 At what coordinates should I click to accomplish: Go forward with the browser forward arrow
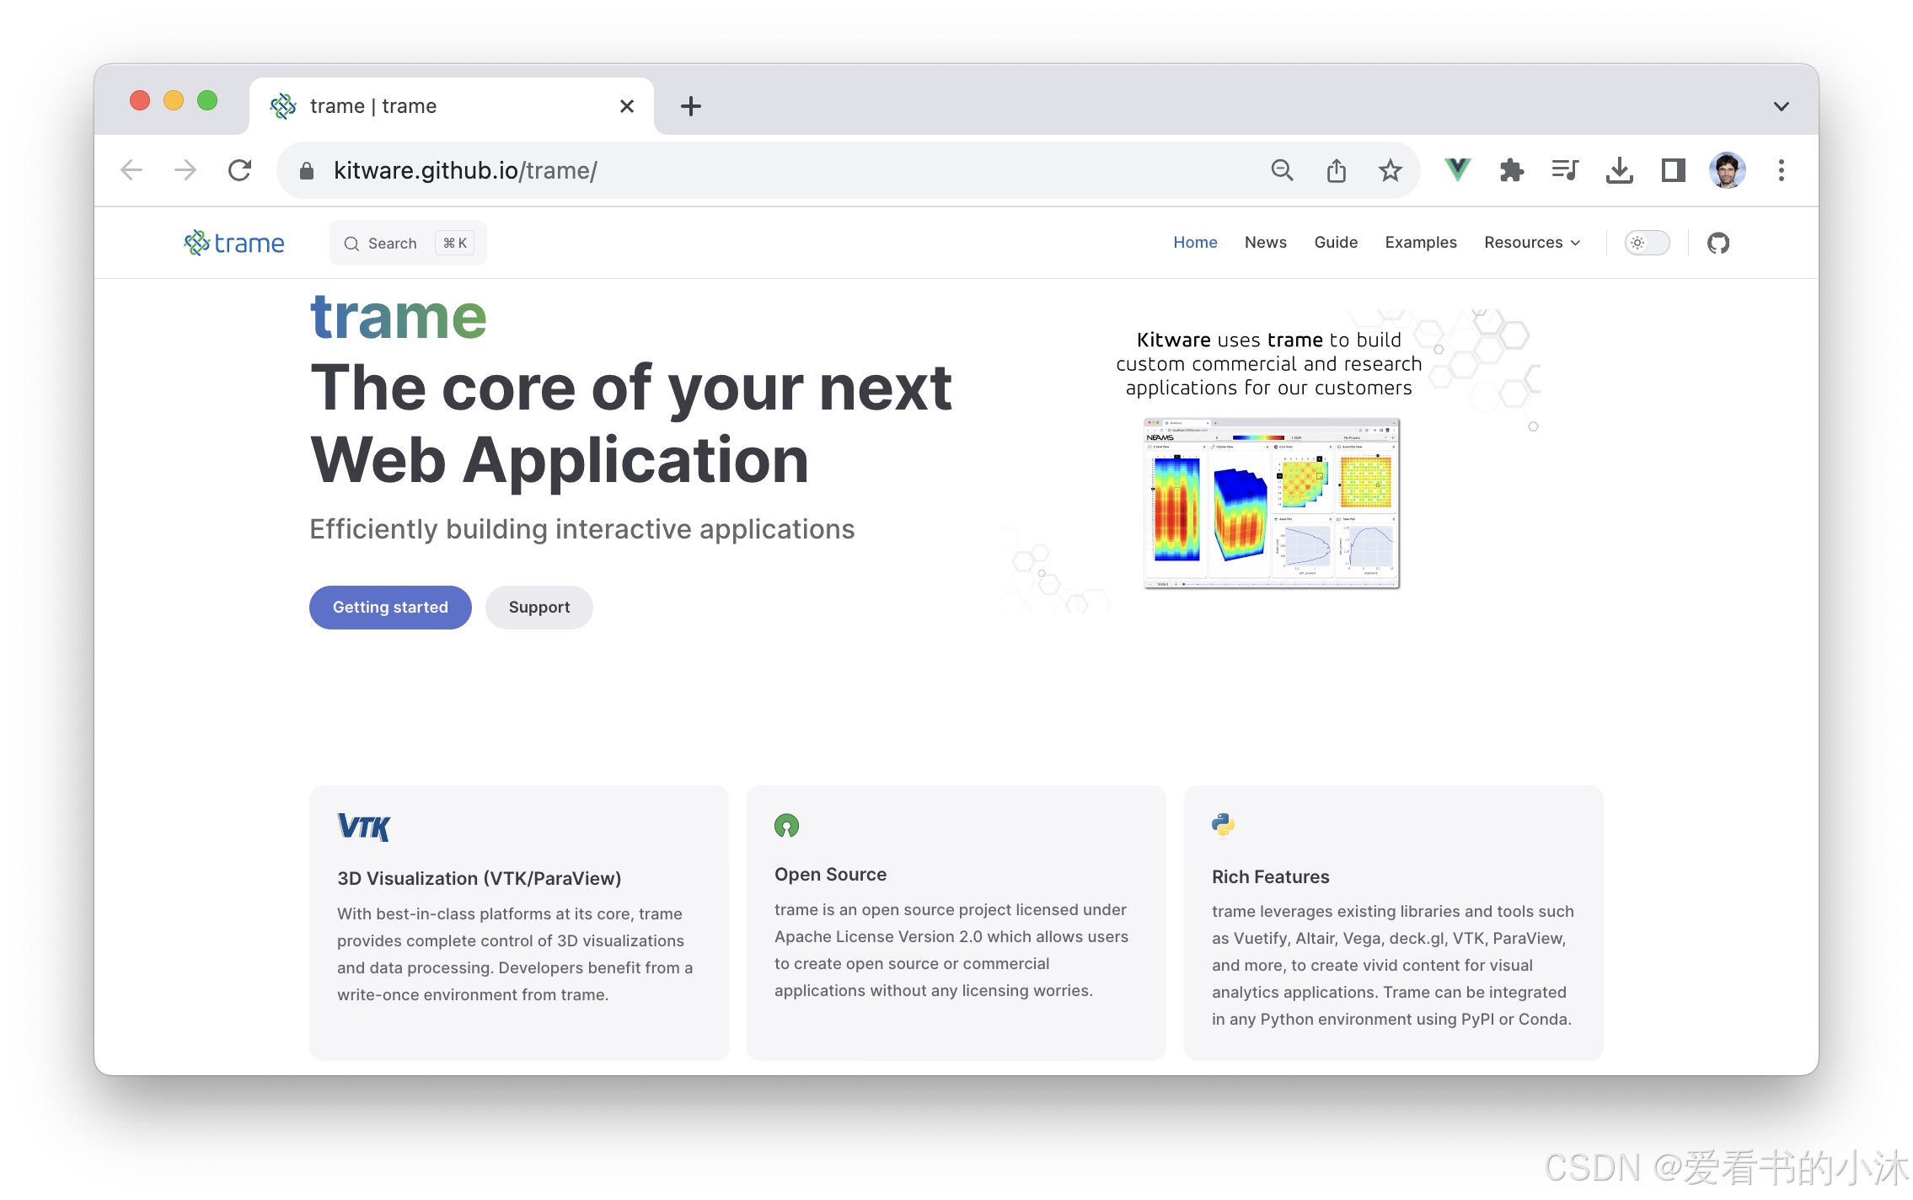(185, 171)
